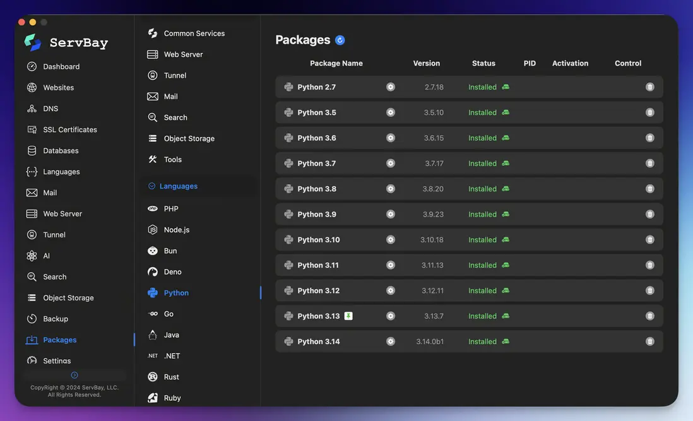Screen dimensions: 693x421
Task: Open the Backup page
Action: [55, 319]
